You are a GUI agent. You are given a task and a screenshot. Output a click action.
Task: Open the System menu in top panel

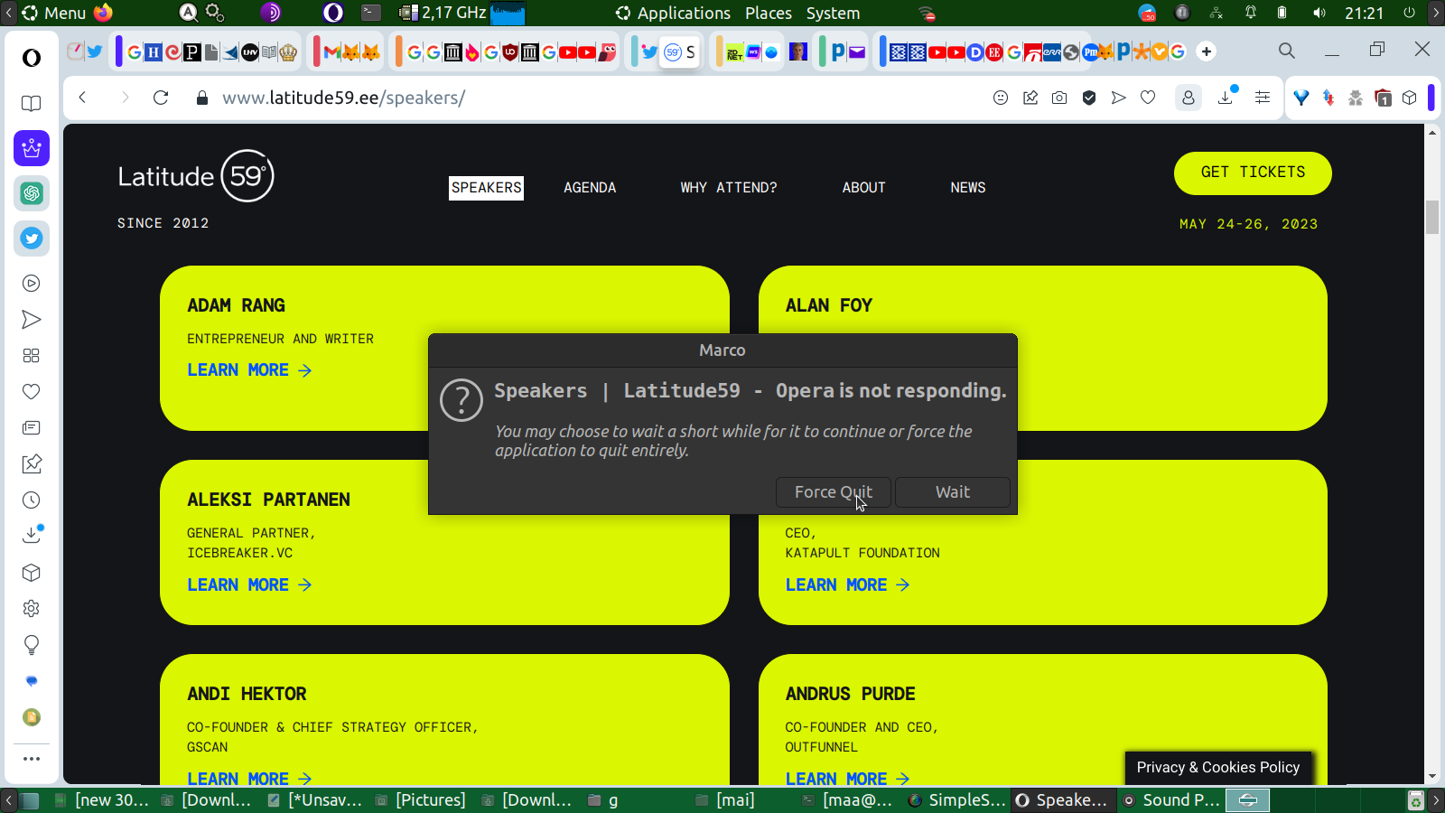(833, 13)
